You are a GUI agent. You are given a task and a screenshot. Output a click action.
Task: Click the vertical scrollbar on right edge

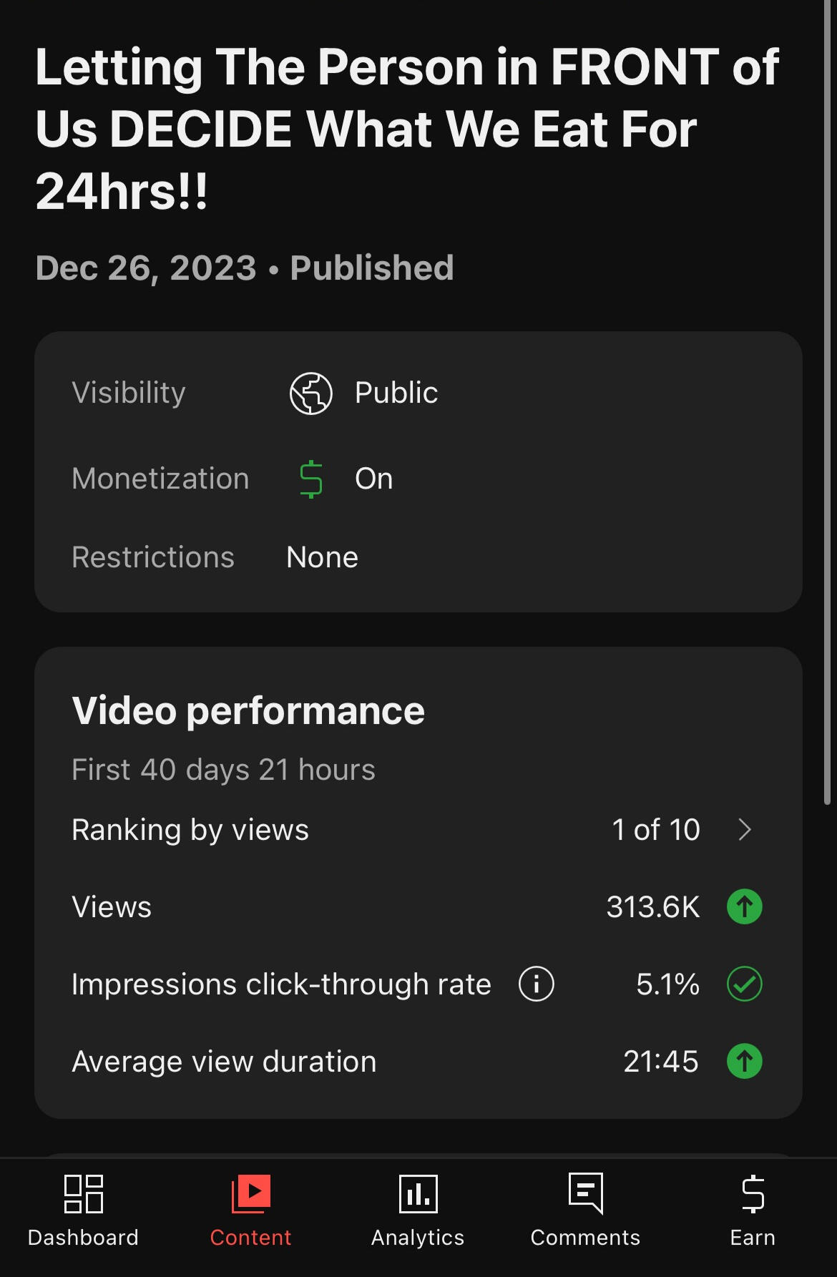828,401
